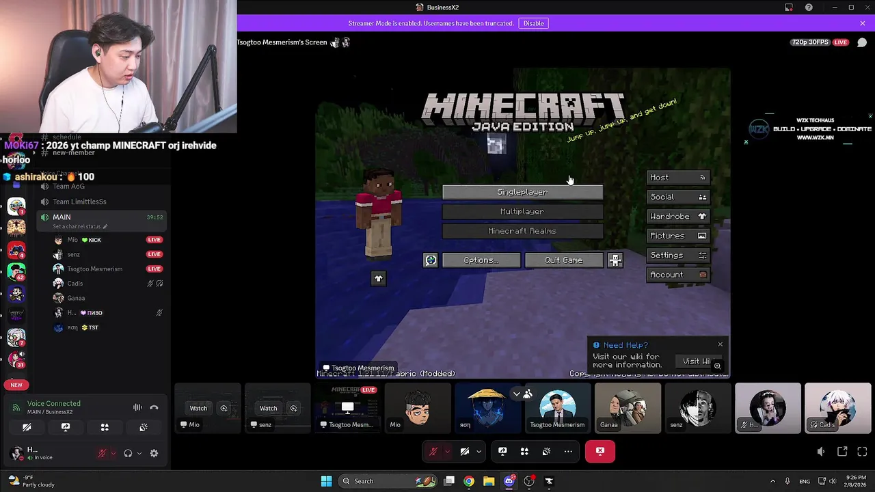The height and width of the screenshot is (492, 875).
Task: Add Mio's stream to multi-view
Action: [x=224, y=408]
